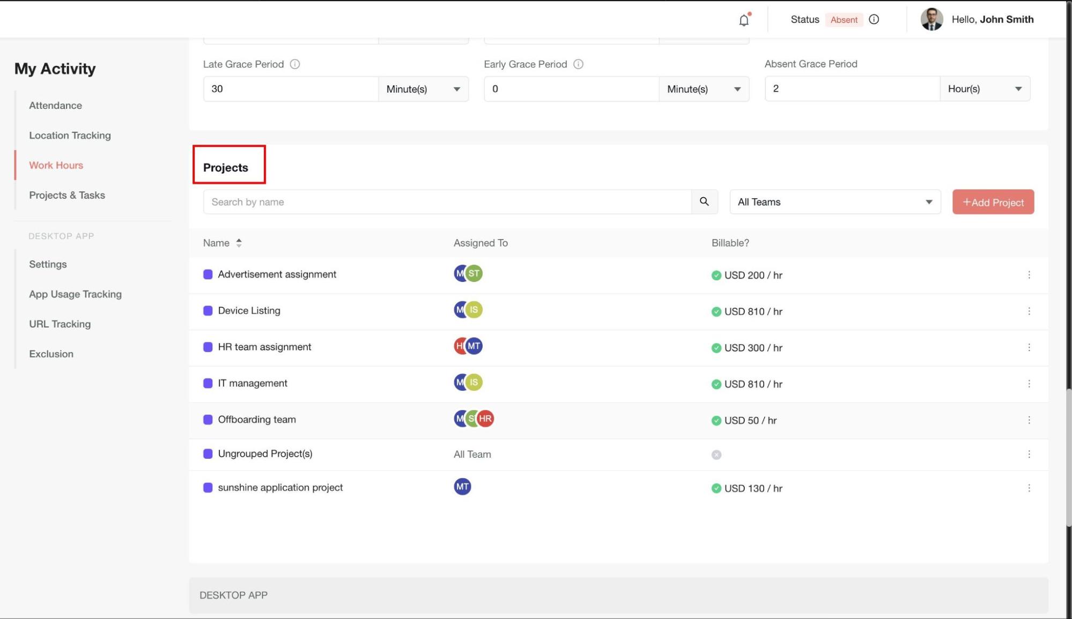Open App Usage Tracking sidebar item
Image resolution: width=1072 pixels, height=619 pixels.
point(75,294)
